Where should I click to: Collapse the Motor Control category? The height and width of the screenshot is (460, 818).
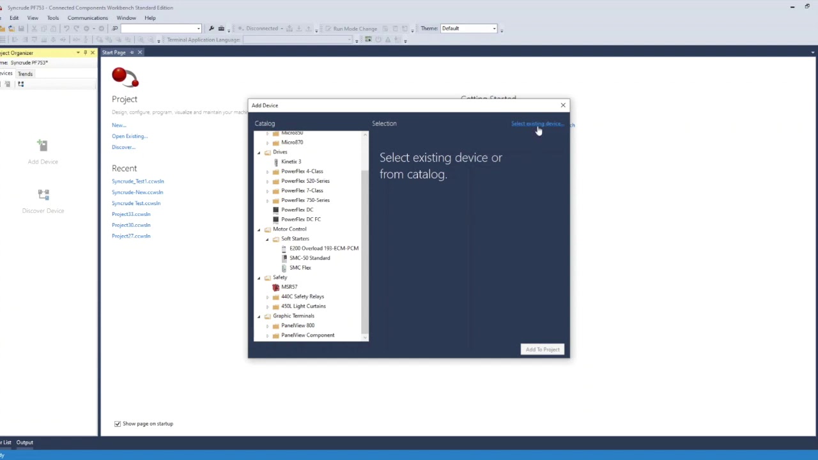[x=259, y=229]
